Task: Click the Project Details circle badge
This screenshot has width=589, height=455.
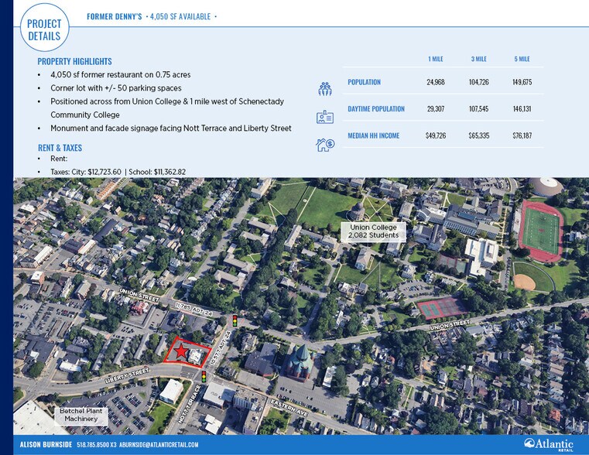Action: (x=44, y=27)
